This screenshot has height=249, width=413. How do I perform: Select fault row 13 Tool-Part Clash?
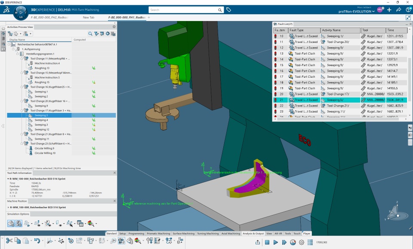(x=340, y=54)
